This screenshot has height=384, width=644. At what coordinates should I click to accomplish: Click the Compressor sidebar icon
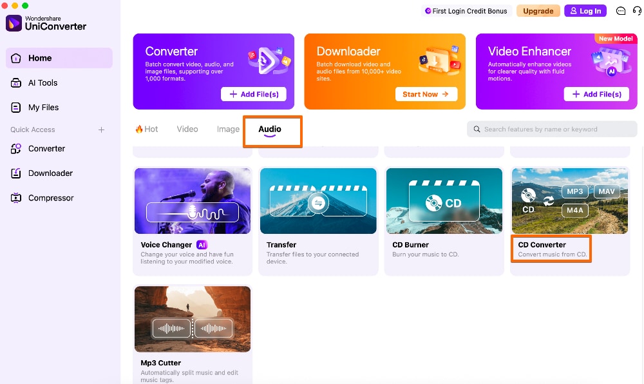click(x=15, y=198)
